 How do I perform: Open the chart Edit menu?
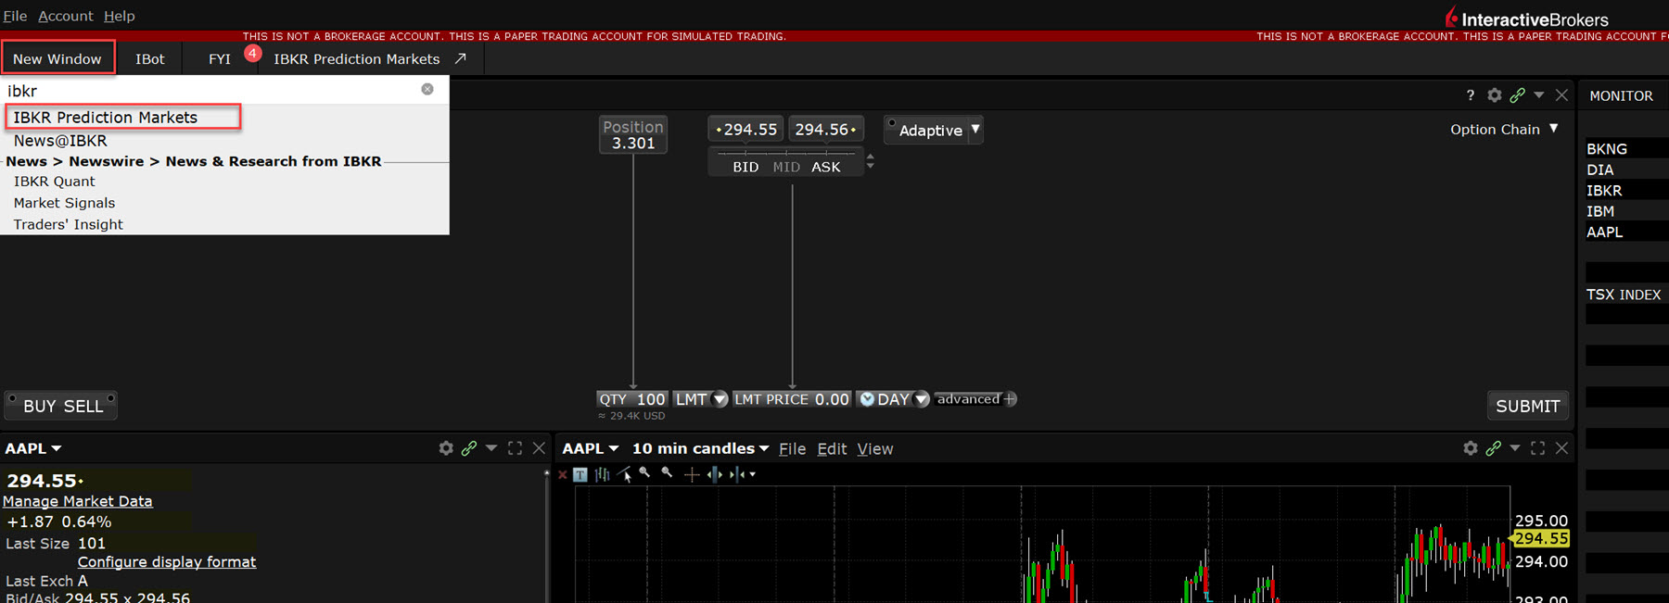tap(832, 448)
